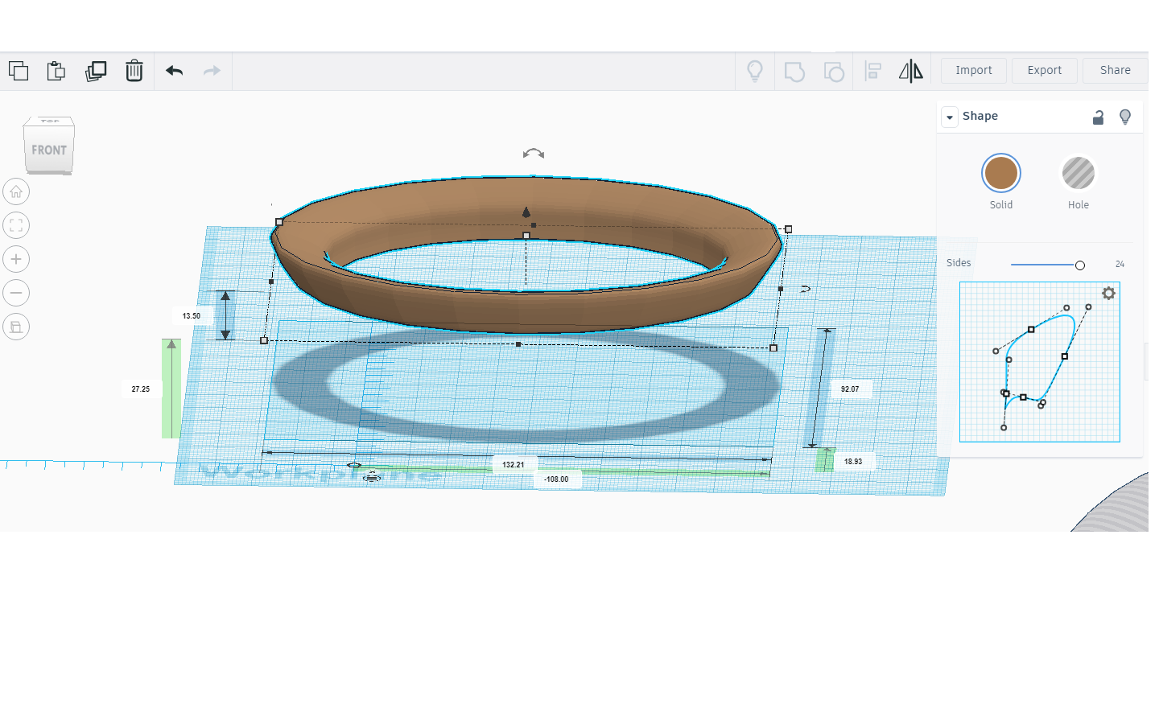The width and height of the screenshot is (1159, 724).
Task: Fit all shapes in view
Action: 16,225
